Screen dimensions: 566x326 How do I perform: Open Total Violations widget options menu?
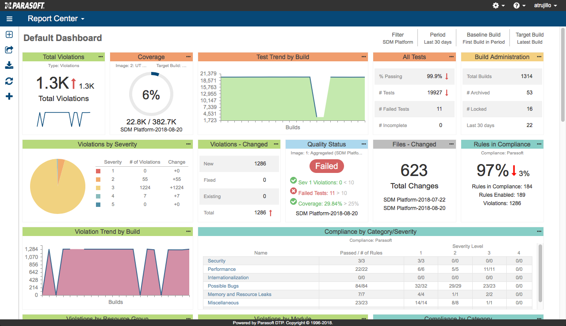click(x=100, y=56)
